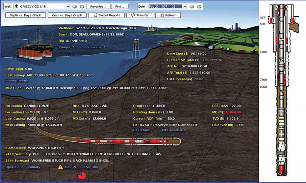
Task: Open the Survey Details link
Action: [17, 81]
